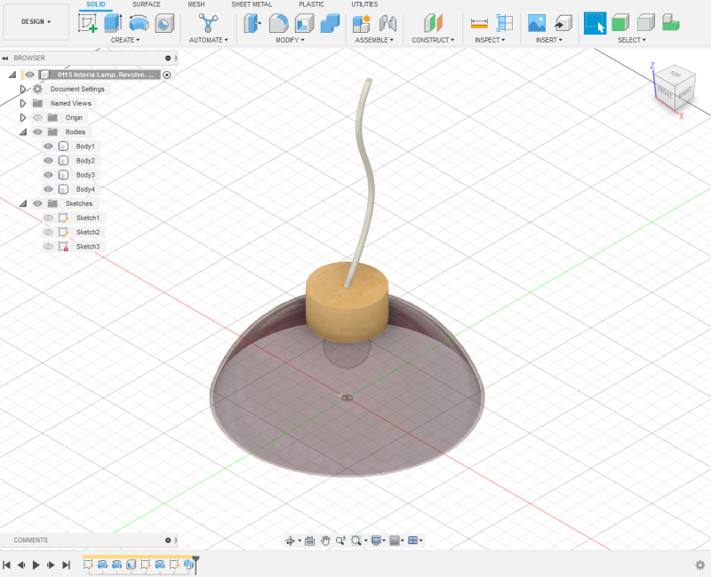Open the Measure tool under Inspect
The height and width of the screenshot is (577, 711).
481,22
